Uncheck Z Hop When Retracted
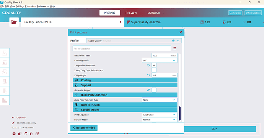The width and height of the screenshot is (264, 138). pos(154,66)
